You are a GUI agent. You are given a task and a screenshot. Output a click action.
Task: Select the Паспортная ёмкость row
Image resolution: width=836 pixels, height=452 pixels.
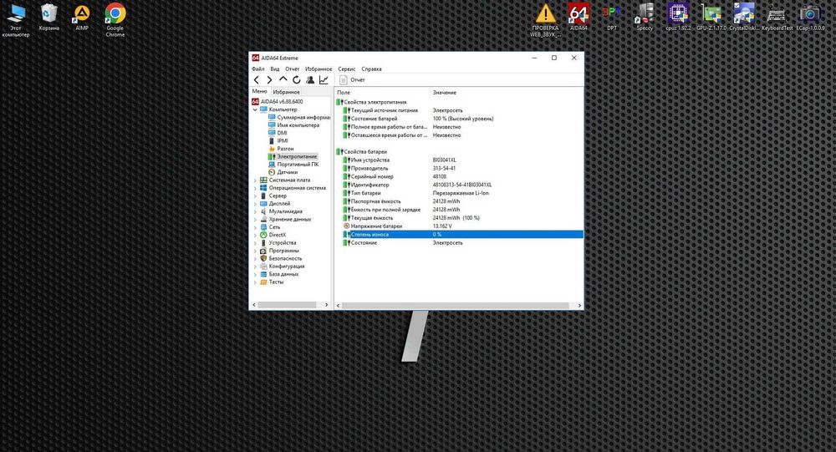coord(459,201)
